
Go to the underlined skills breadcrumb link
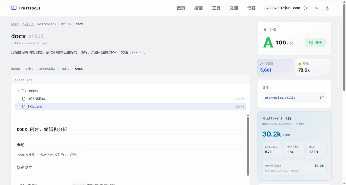[28, 24]
